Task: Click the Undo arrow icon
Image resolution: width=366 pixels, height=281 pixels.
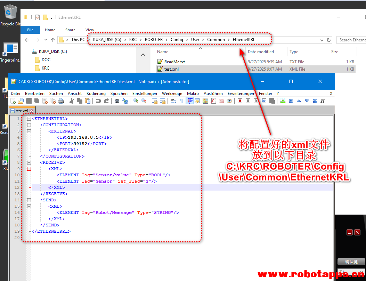Action: tap(98, 101)
